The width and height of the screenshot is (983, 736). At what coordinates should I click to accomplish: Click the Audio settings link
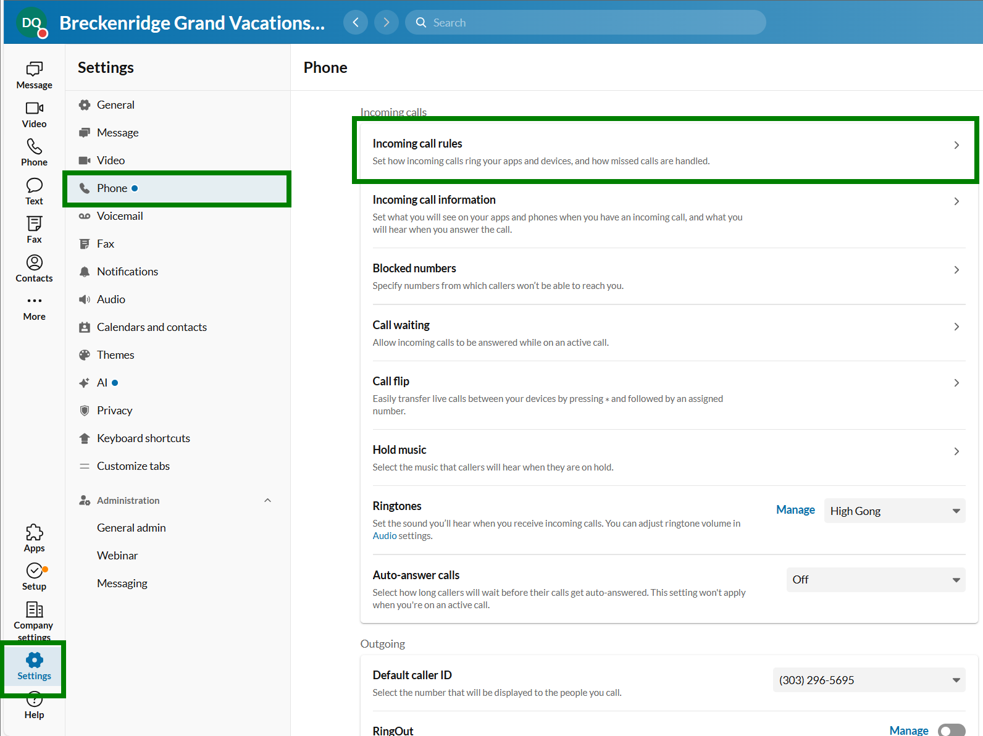[385, 536]
